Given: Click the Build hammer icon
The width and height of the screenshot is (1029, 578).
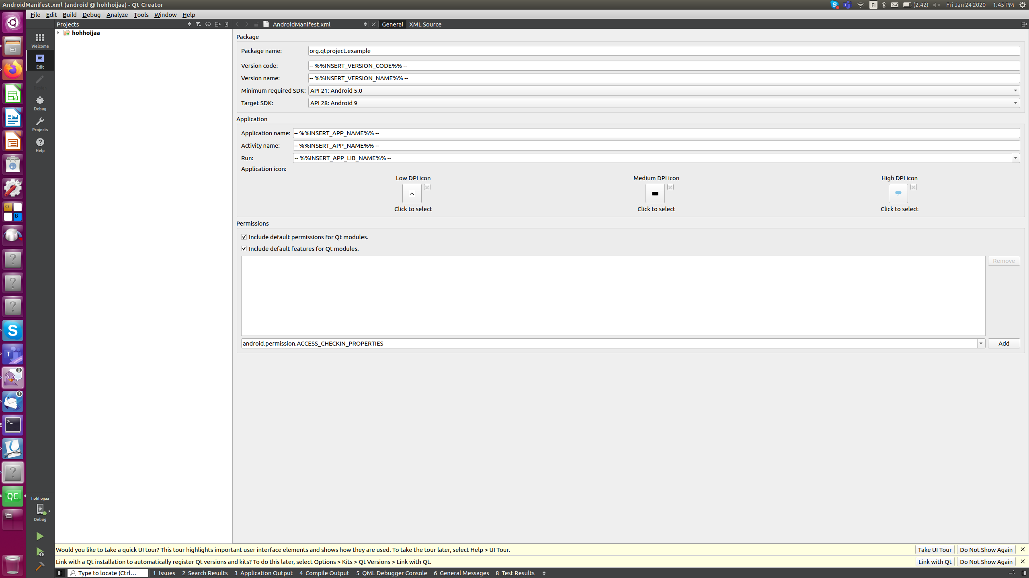Looking at the screenshot, I should [39, 566].
